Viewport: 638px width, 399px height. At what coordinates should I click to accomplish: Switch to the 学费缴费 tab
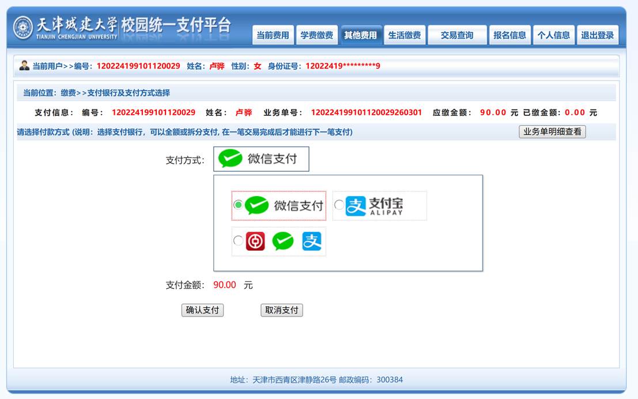[x=316, y=35]
